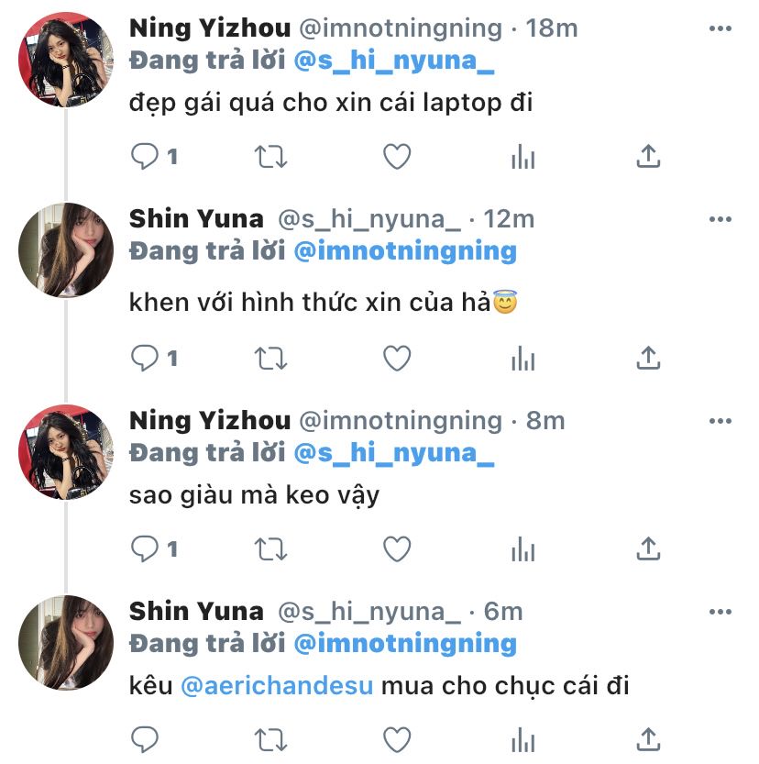Like the tweet 'đẹp gái quá cho xin cái laptop đi'
The width and height of the screenshot is (759, 764).
coord(396,157)
